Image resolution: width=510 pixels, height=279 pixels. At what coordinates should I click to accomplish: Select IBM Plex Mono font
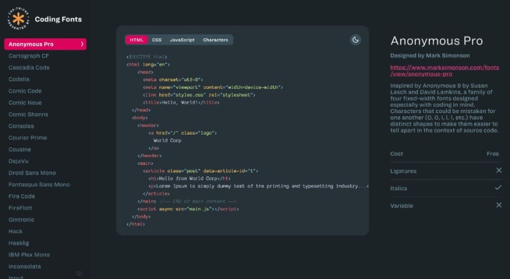pos(29,255)
